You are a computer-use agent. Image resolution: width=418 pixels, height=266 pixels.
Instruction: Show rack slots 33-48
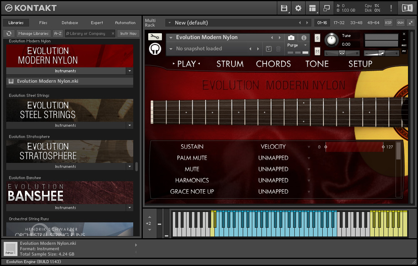point(356,22)
